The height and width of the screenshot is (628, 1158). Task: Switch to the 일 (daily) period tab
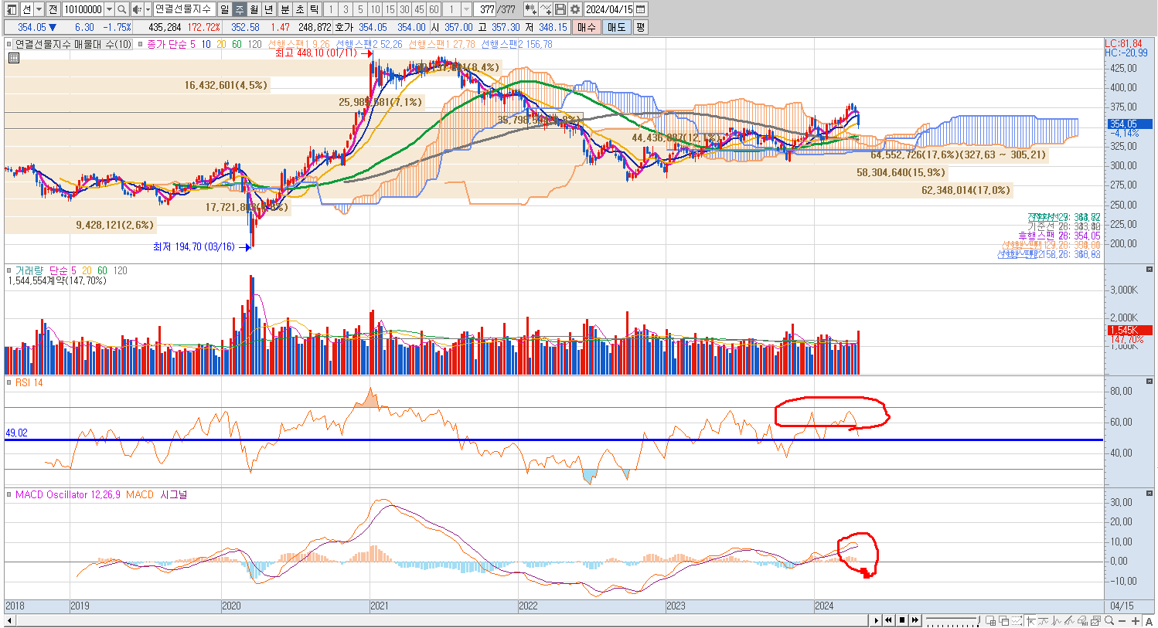pyautogui.click(x=224, y=9)
